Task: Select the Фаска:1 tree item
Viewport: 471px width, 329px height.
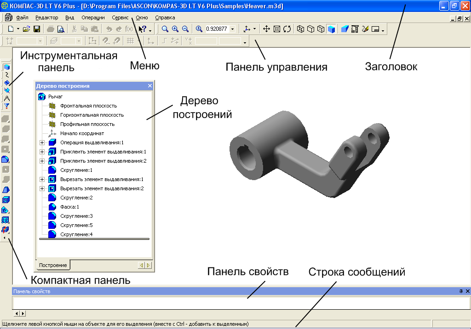Action: click(x=69, y=207)
